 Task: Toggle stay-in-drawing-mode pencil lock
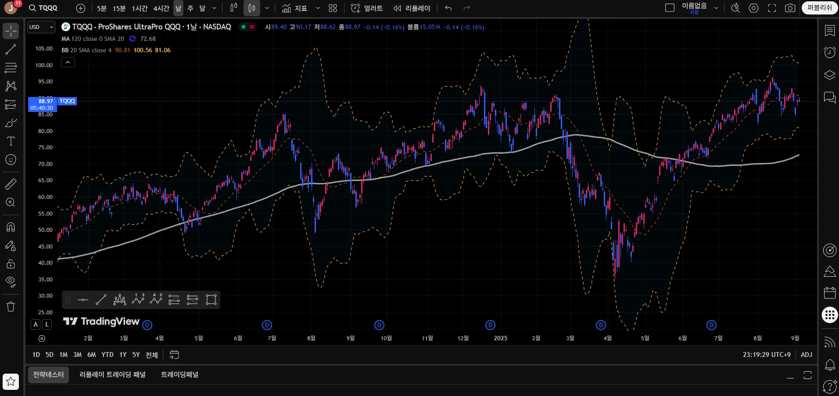(x=11, y=245)
